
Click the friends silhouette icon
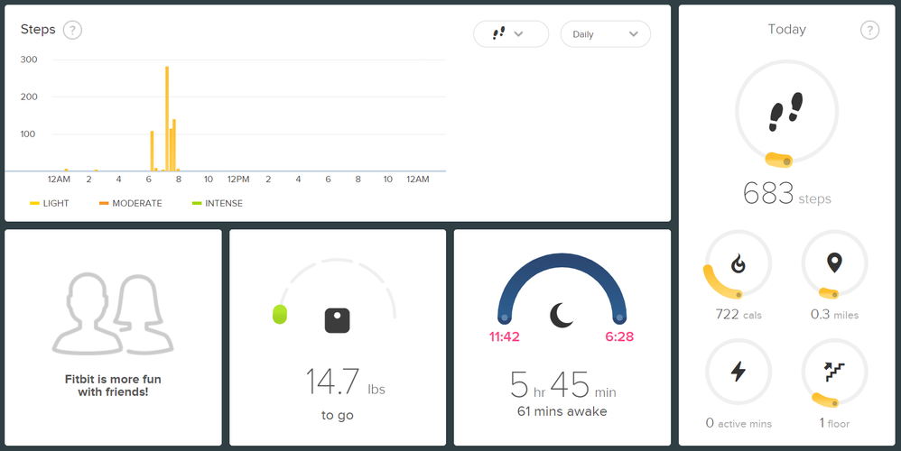[113, 313]
